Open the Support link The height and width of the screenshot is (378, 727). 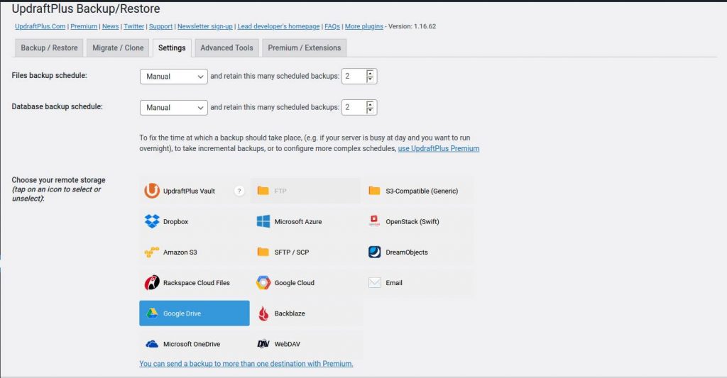[x=160, y=26]
